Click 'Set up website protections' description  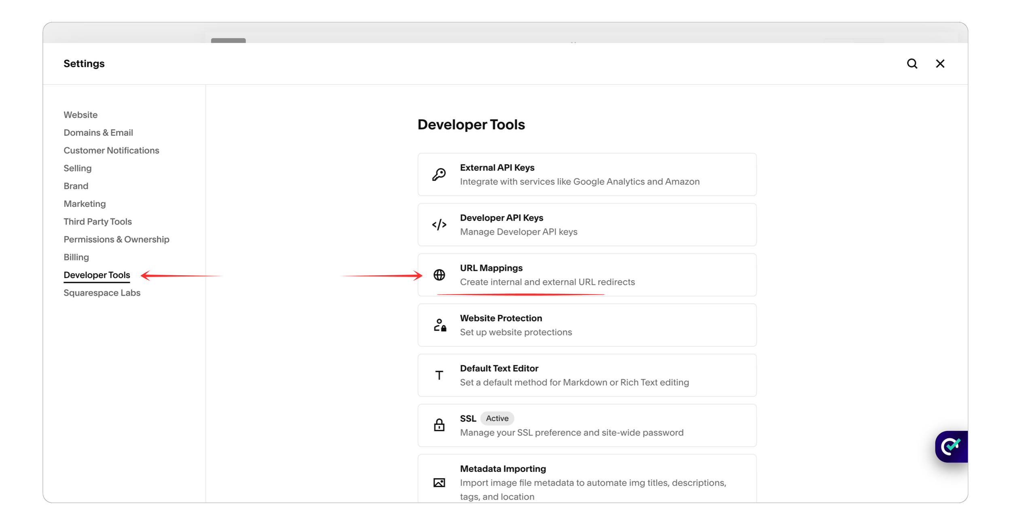516,332
